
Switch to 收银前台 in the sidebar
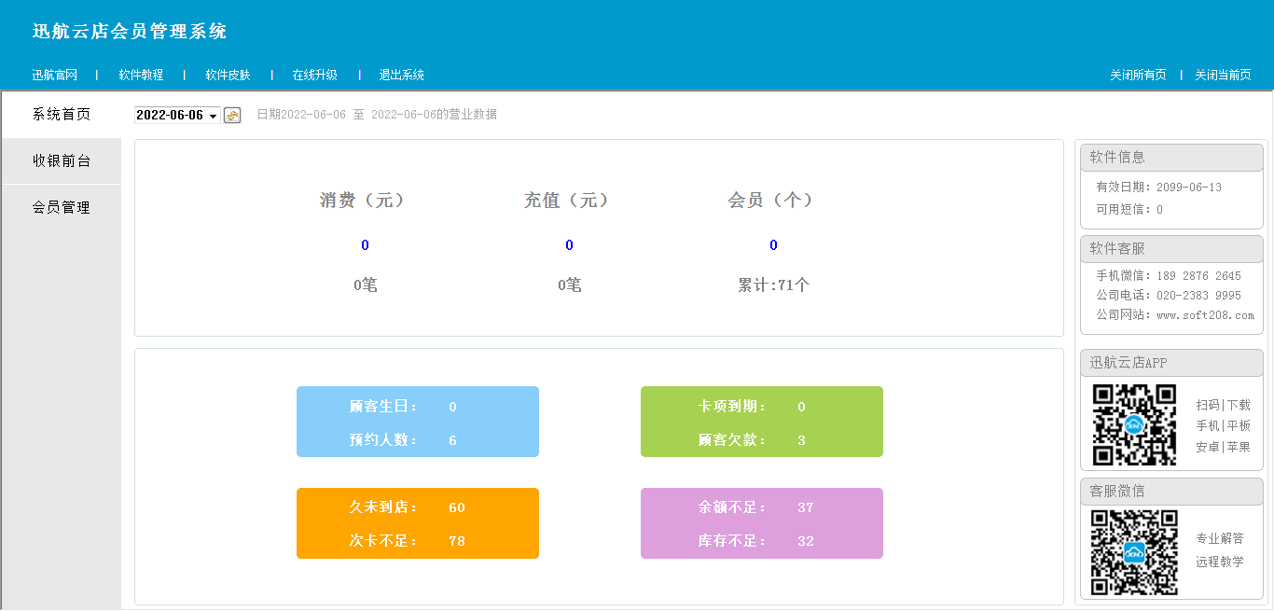[62, 160]
